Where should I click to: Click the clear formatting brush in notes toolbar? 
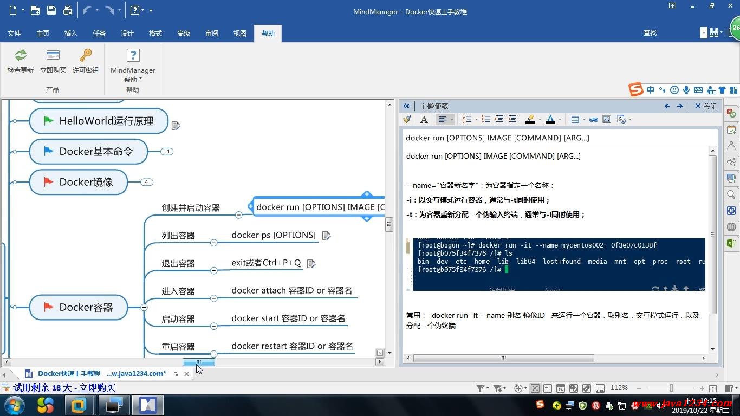[407, 119]
